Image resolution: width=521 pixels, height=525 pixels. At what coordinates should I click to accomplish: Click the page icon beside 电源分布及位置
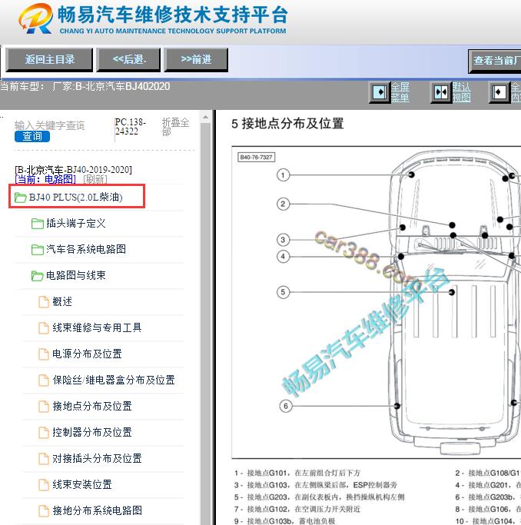tap(44, 354)
